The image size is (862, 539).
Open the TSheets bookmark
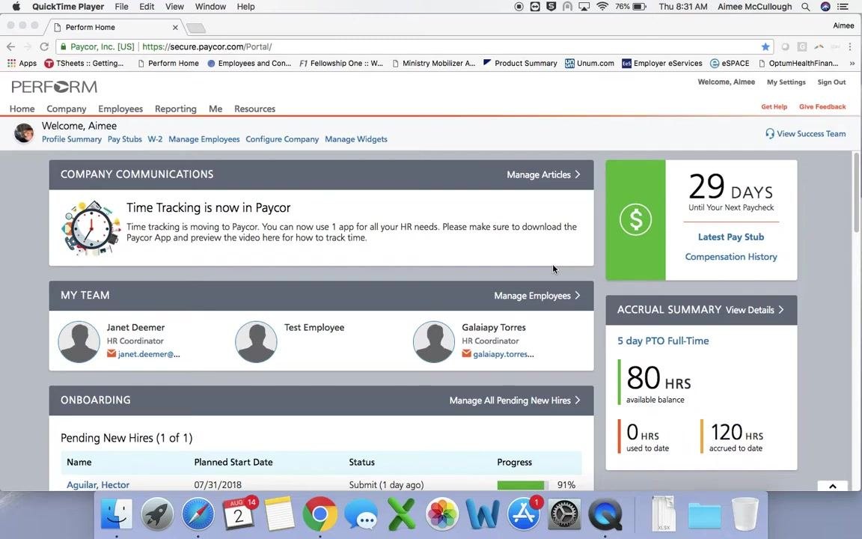coord(84,63)
